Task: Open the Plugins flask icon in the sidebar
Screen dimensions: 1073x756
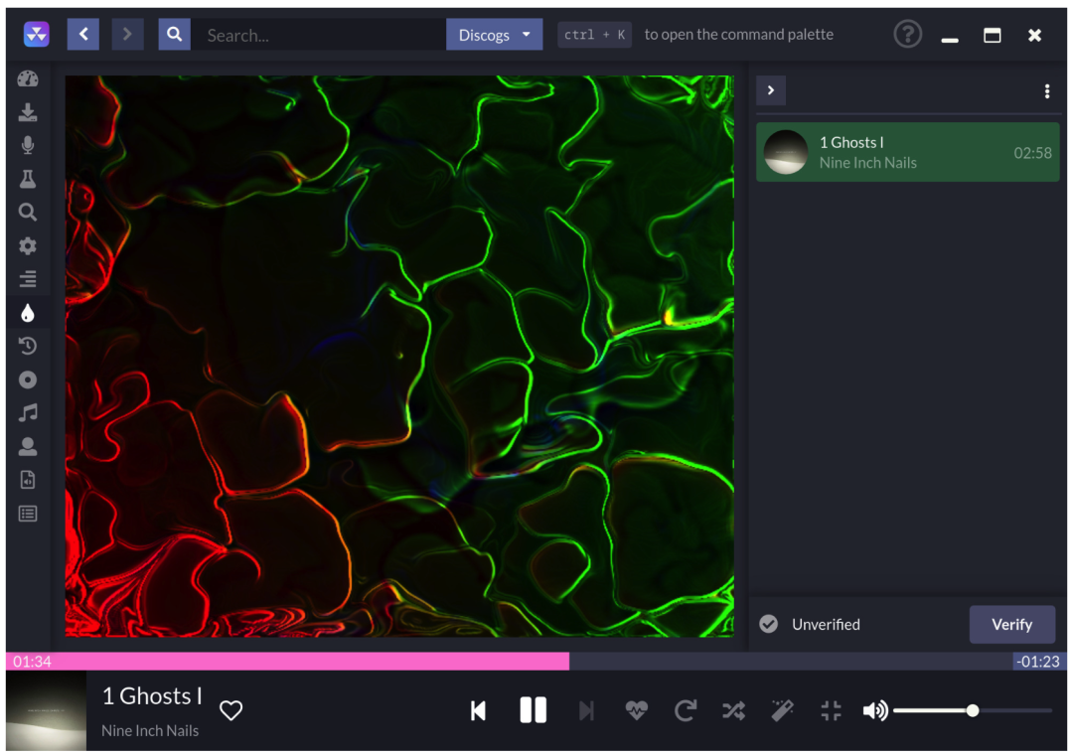Action: click(x=28, y=179)
